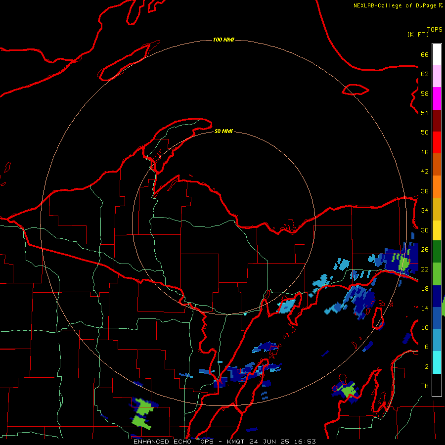Click the 42 value on the scale
Image resolution: width=445 pixels, height=445 pixels.
425,172
